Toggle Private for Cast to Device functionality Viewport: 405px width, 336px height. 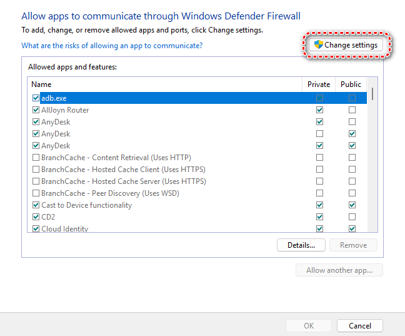pos(320,205)
